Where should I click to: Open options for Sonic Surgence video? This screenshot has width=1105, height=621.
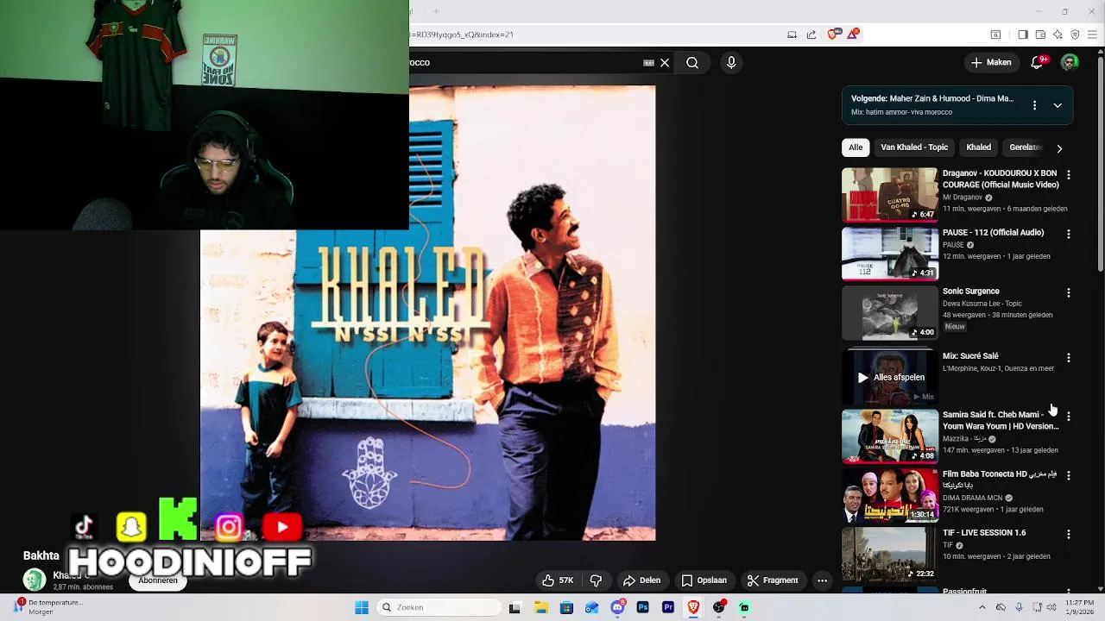click(1069, 293)
